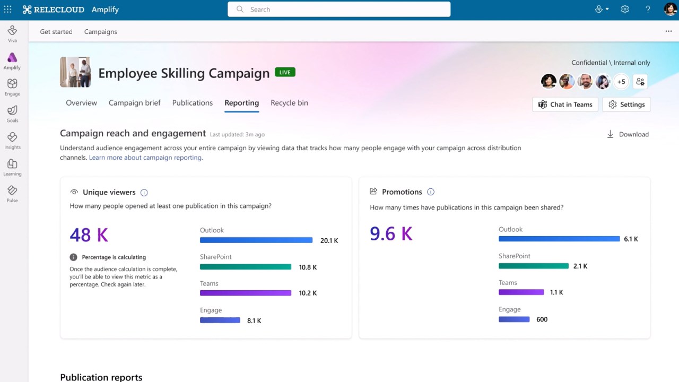Click the Promotions share icon
The image size is (679, 382).
coord(373,192)
